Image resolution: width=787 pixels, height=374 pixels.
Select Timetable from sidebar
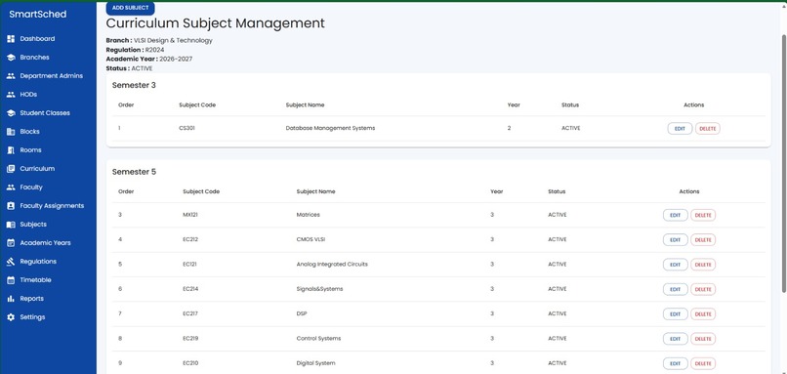pyautogui.click(x=48, y=280)
